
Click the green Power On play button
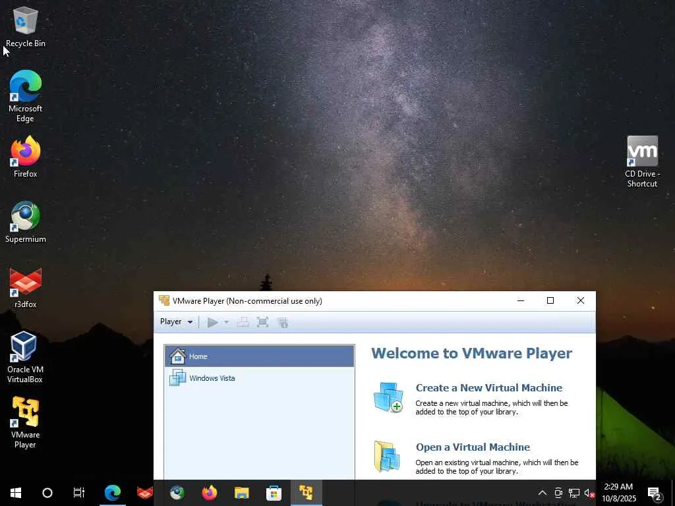click(212, 322)
